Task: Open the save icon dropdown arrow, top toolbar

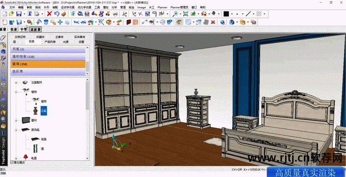Action: pos(24,14)
